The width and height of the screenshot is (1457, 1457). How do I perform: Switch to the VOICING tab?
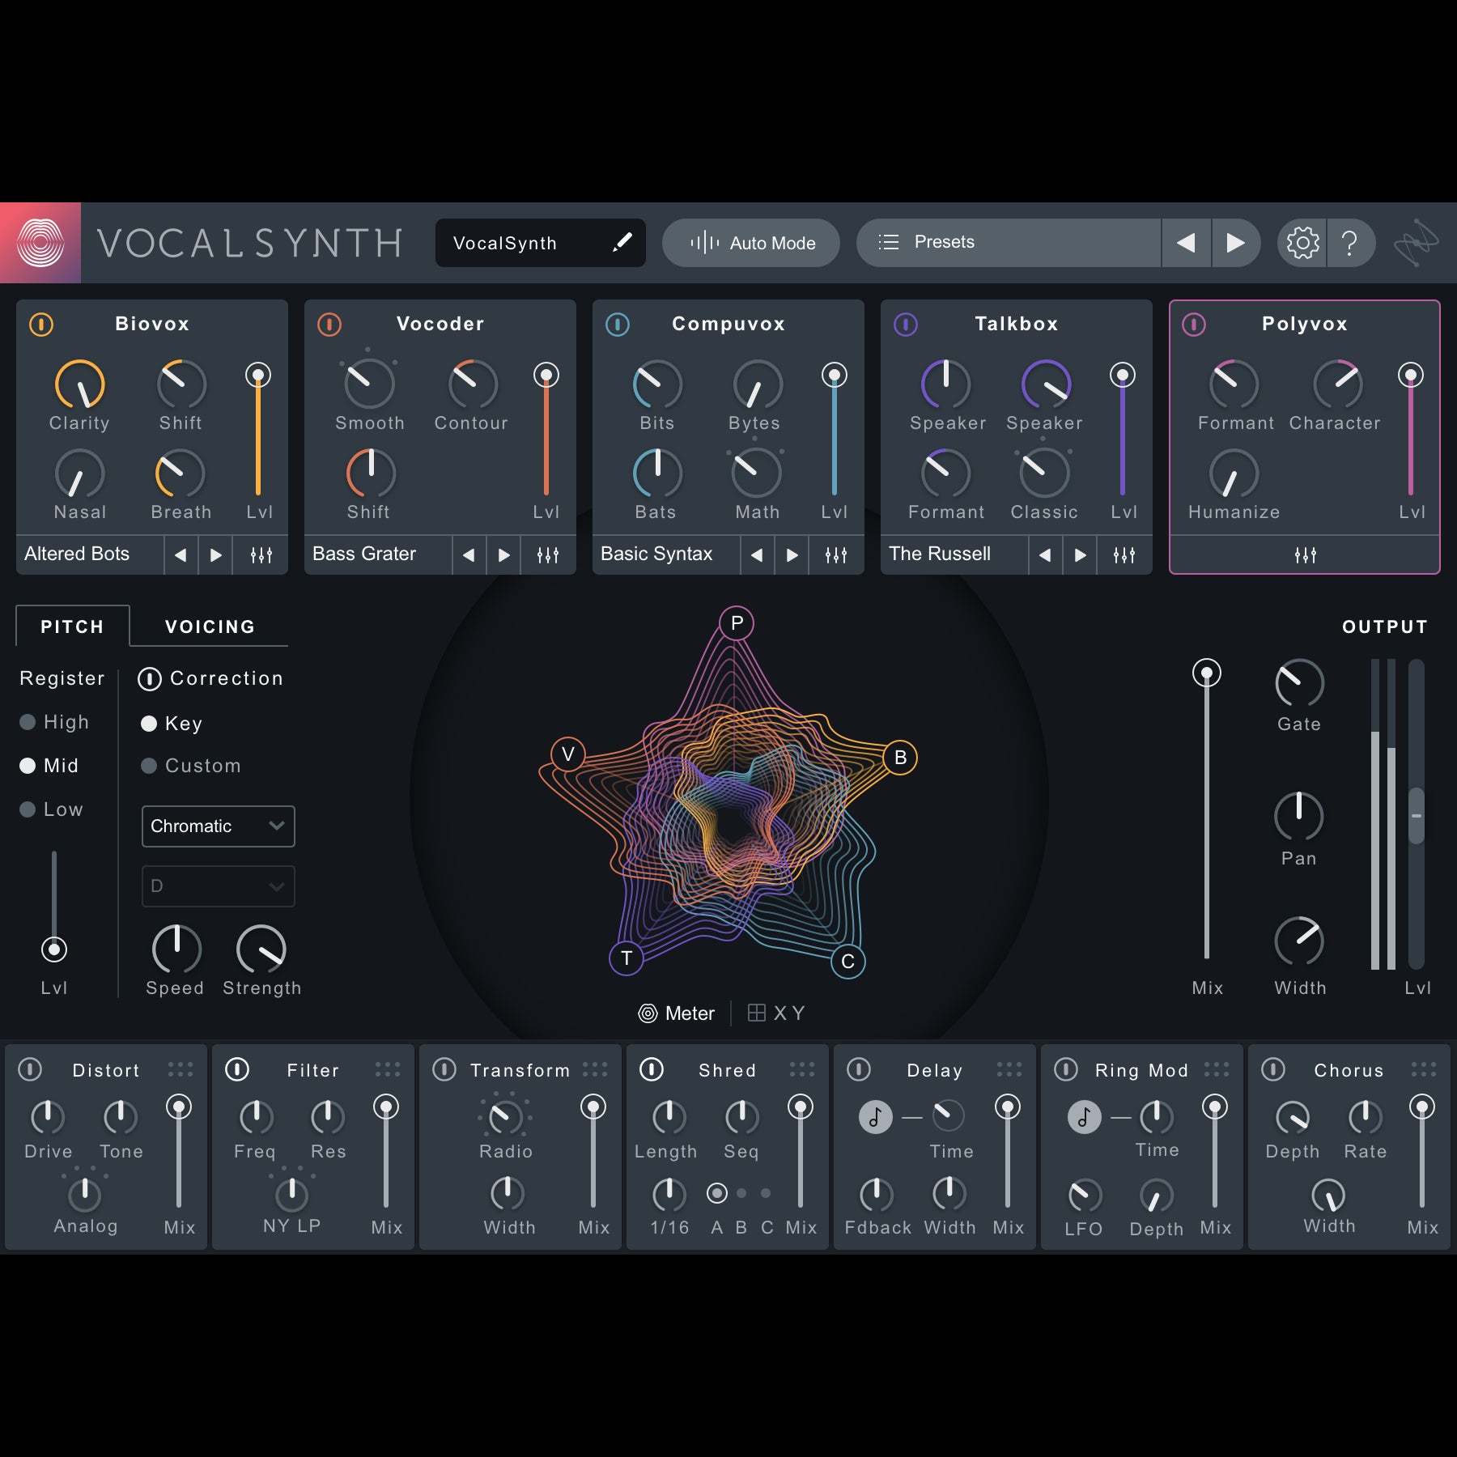(210, 627)
